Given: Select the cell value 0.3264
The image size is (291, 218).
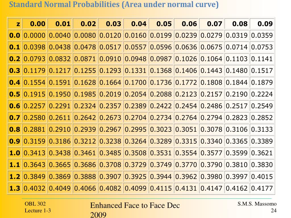Looking at the screenshot, I should tap(136, 141).
